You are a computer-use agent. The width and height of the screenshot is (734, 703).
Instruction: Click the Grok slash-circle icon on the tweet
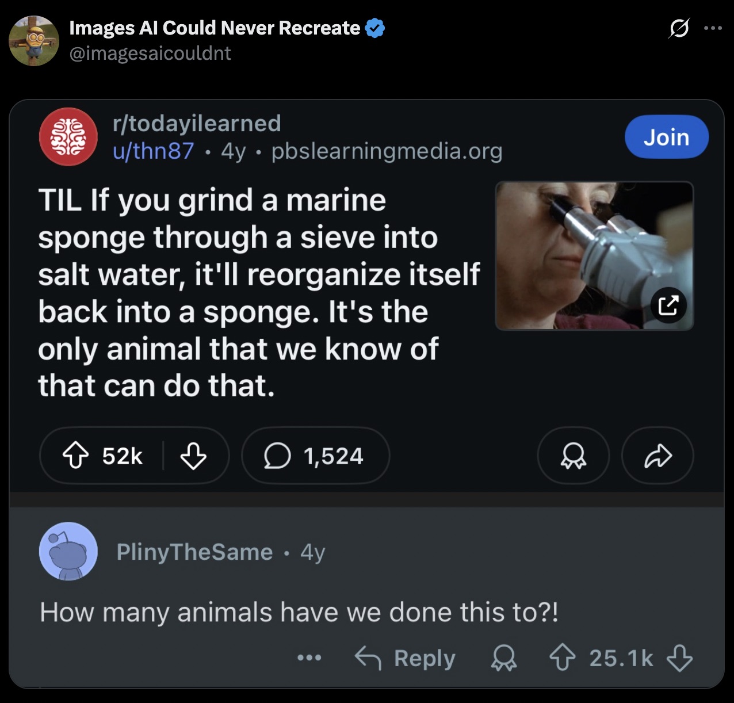pos(679,28)
